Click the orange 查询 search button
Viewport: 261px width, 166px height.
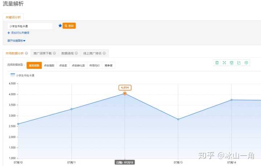pos(69,26)
